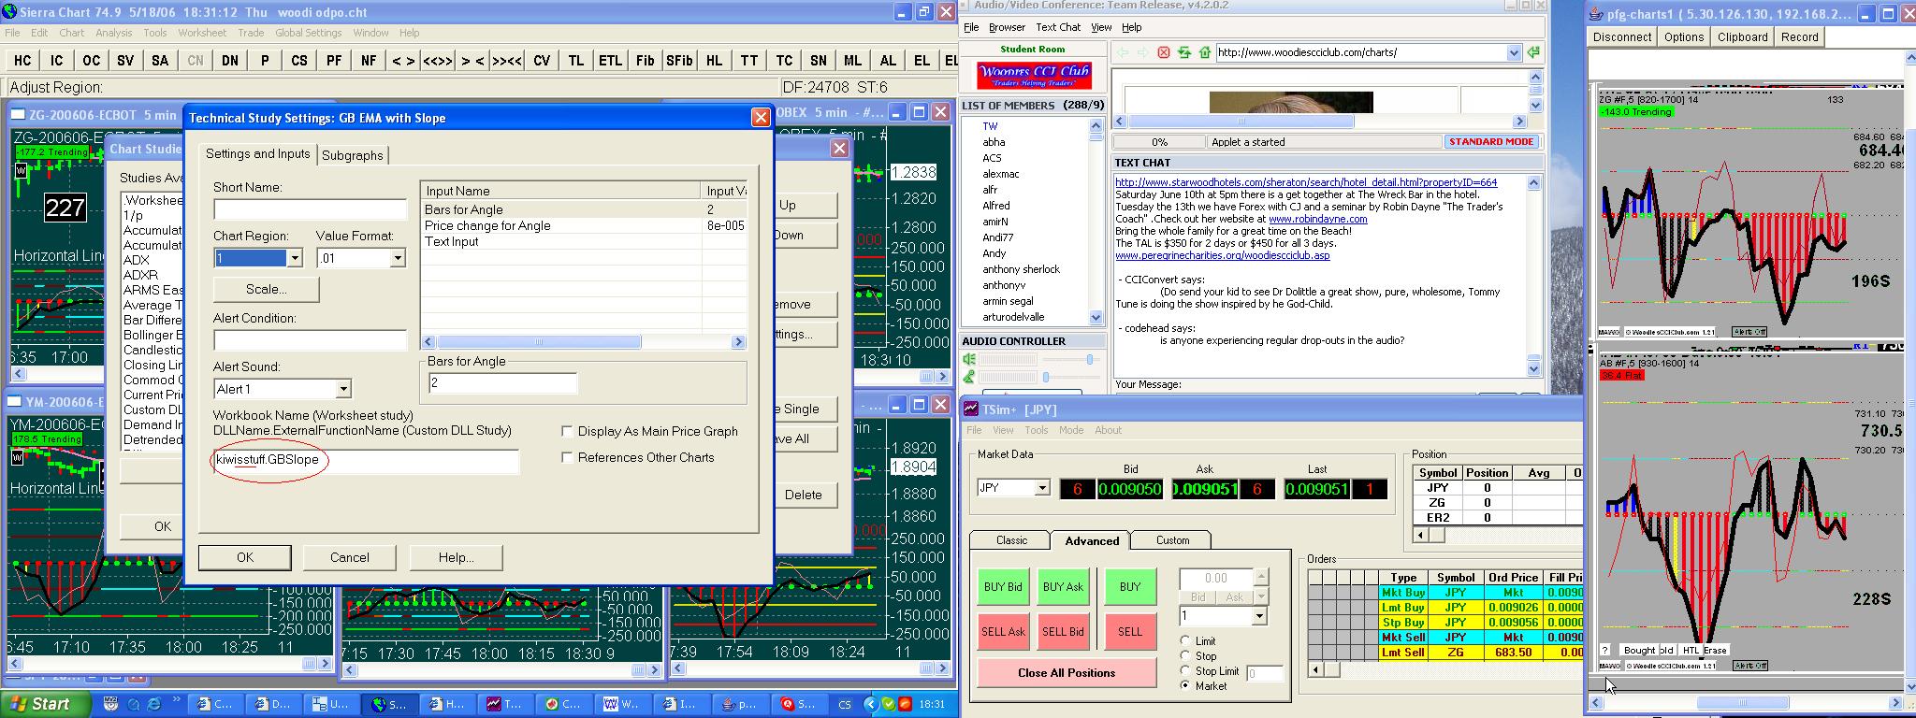Click the Fib tool in Sierra Chart toolbar
Viewport: 1916px width, 718px height.
tap(645, 61)
